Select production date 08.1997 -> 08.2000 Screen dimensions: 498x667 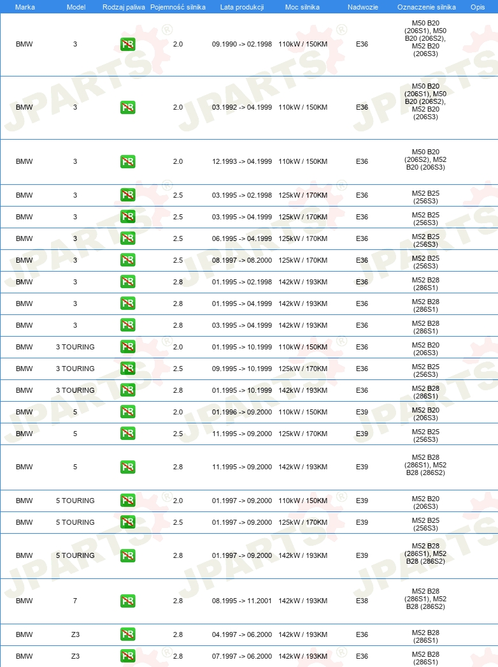coord(242,260)
